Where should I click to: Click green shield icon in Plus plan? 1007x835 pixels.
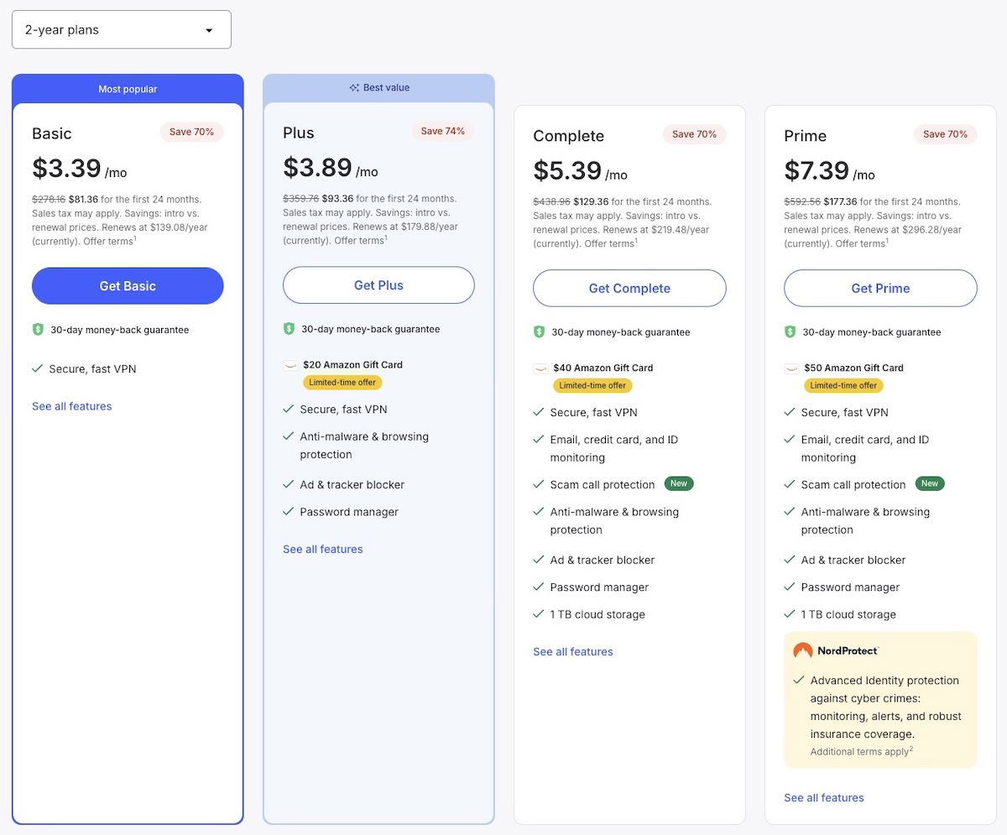289,329
